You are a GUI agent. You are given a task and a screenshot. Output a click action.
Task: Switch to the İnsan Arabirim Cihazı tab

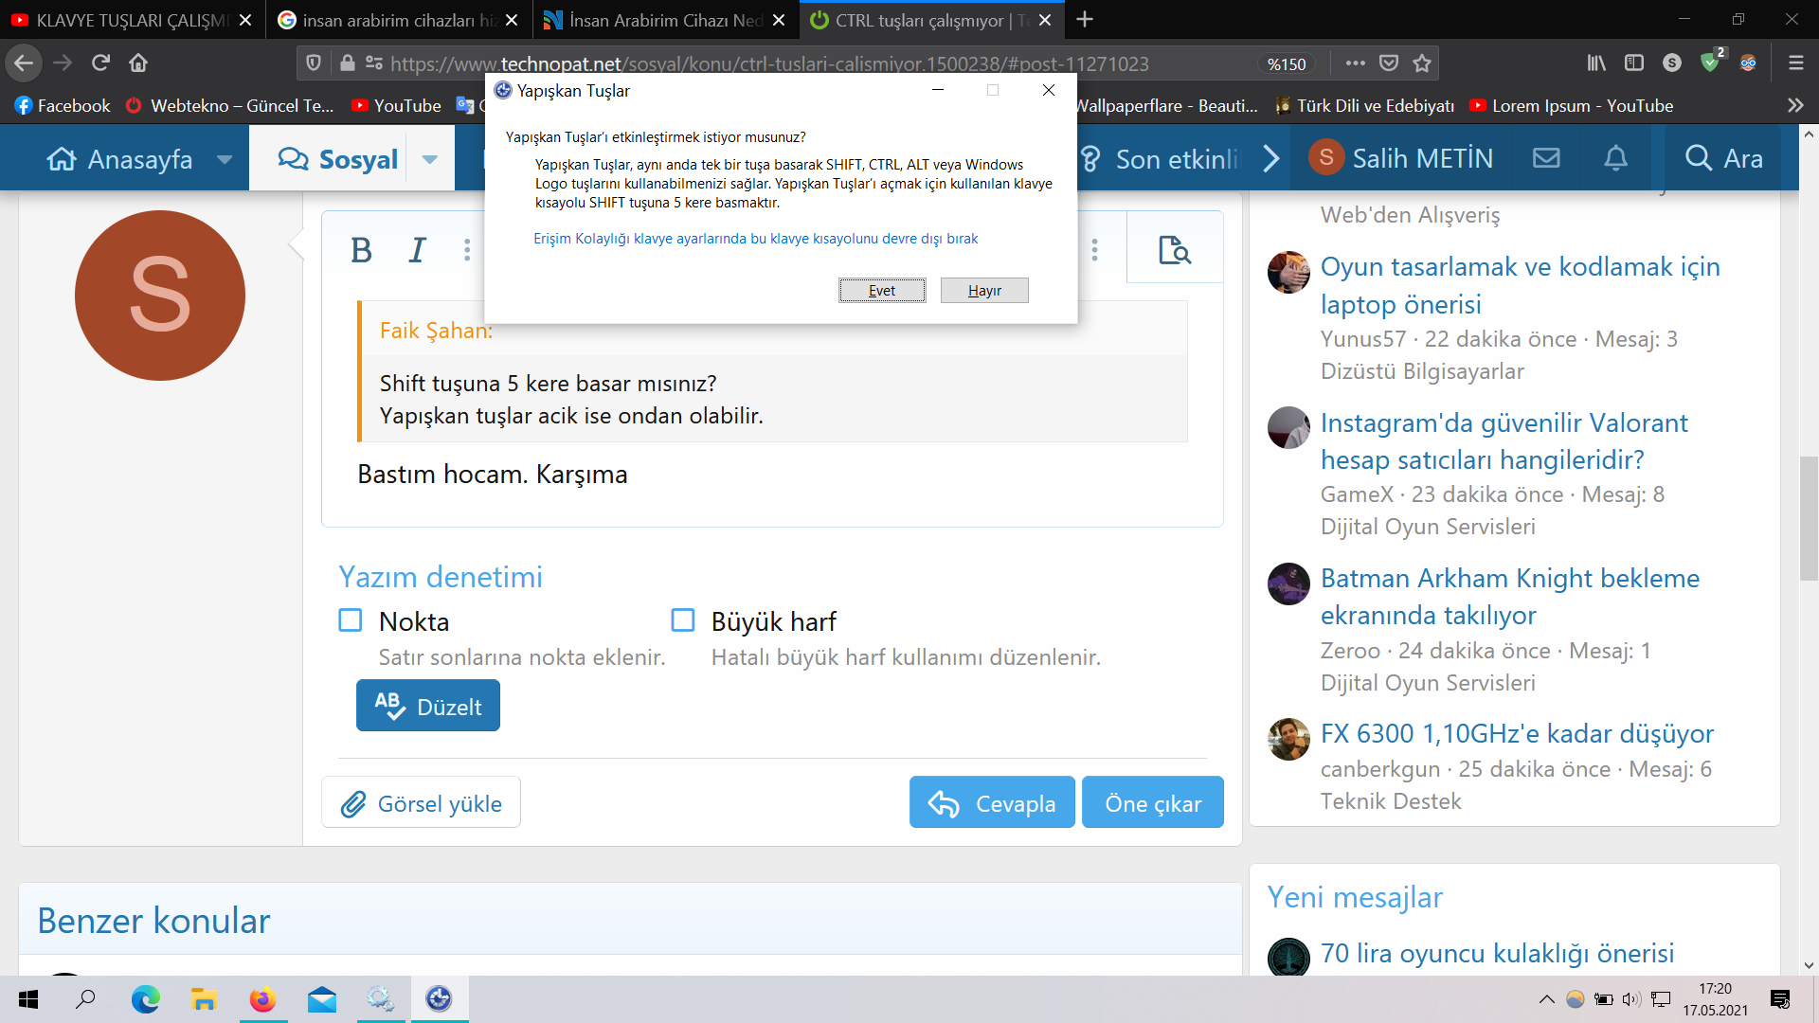(663, 20)
